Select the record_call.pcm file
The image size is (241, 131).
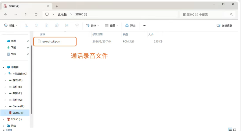coord(51,41)
